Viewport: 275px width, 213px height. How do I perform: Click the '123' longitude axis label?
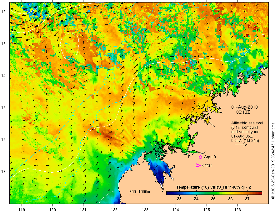coord(145,210)
